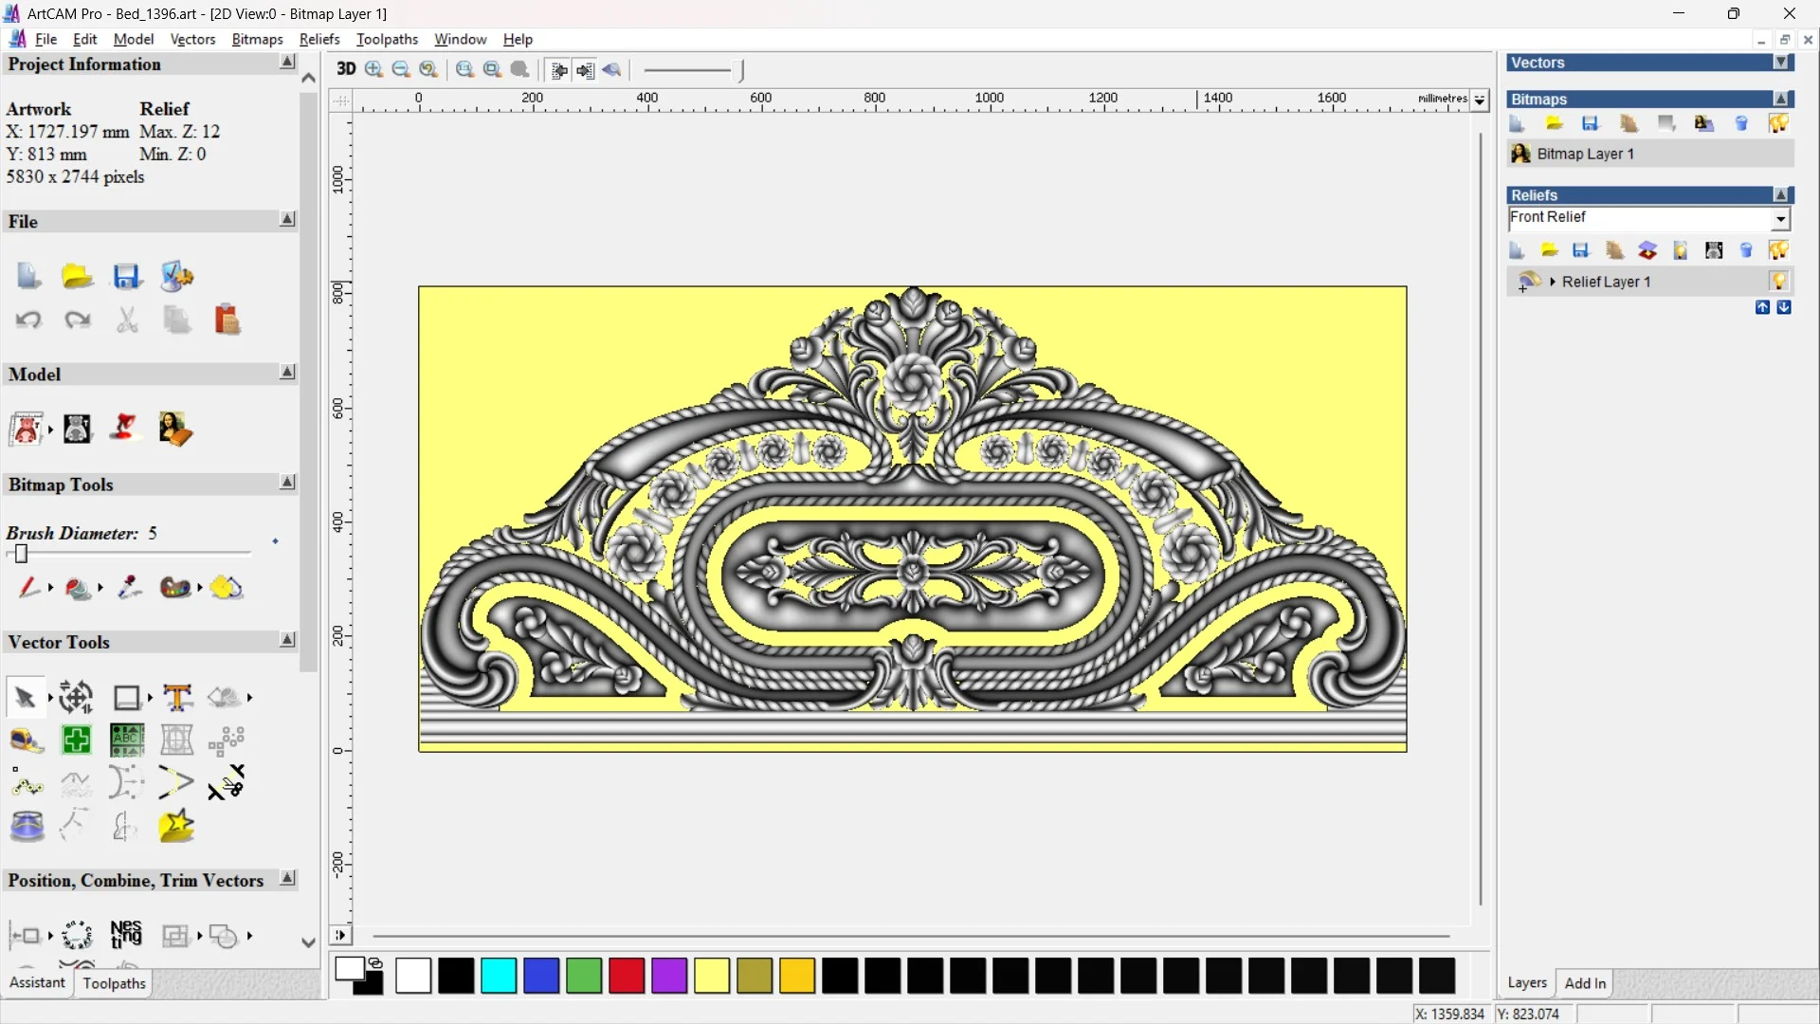The width and height of the screenshot is (1820, 1024).
Task: Select the Create Vector Text tool
Action: [177, 698]
